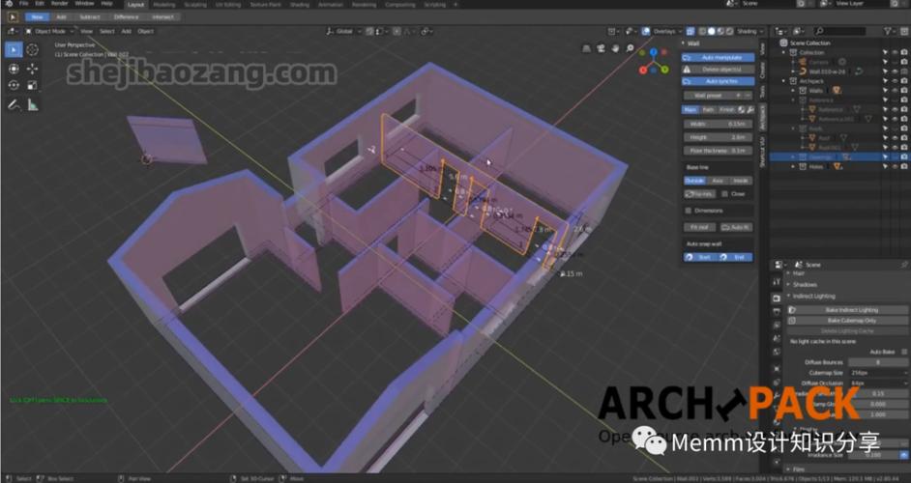The width and height of the screenshot is (911, 483).
Task: Click the snap magnet icon in header
Action: pyautogui.click(x=369, y=31)
